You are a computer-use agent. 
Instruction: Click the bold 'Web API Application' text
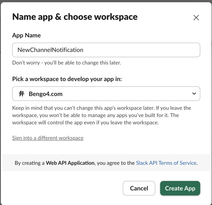pyautogui.click(x=70, y=163)
